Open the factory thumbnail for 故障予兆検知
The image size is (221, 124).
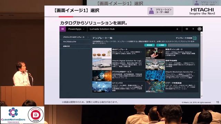point(155,64)
